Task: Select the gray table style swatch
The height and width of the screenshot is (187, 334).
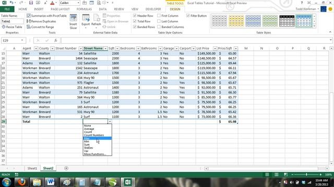Action: pyautogui.click(x=219, y=21)
